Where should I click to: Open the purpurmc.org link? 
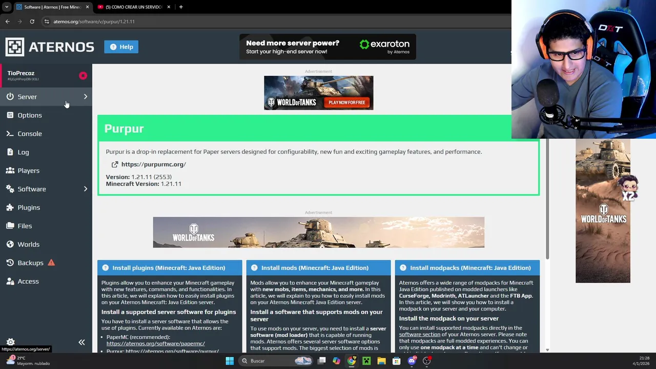(x=153, y=165)
